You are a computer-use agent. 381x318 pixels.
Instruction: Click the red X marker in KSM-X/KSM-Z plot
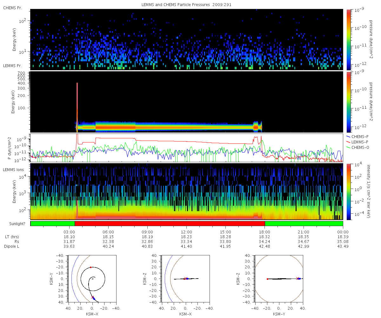[186, 278]
